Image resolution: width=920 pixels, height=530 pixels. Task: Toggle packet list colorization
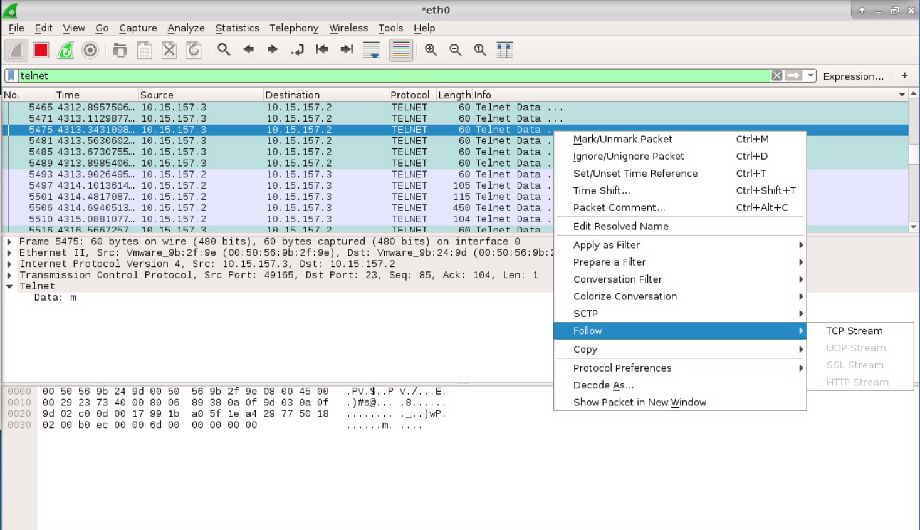click(401, 50)
